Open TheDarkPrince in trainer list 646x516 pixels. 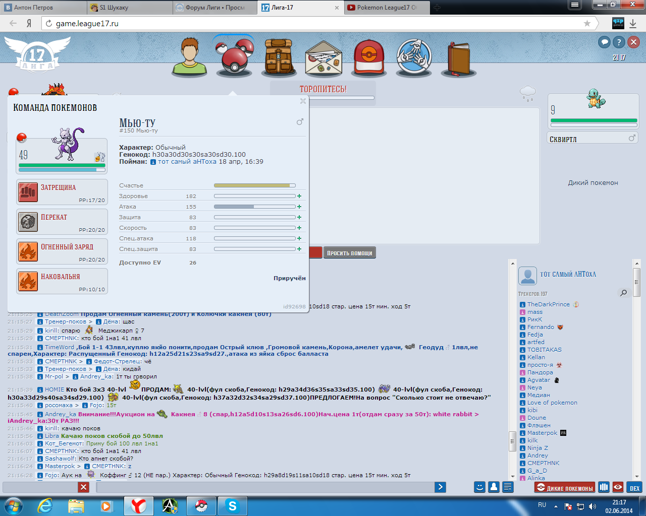pos(548,304)
